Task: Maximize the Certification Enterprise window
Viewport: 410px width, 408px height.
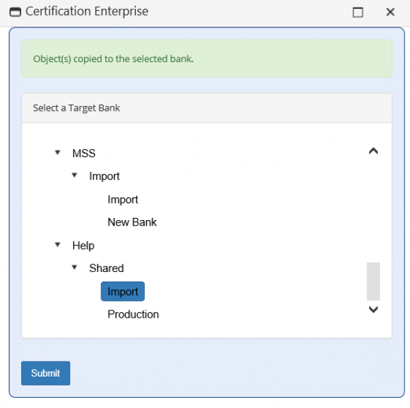Action: click(x=357, y=12)
